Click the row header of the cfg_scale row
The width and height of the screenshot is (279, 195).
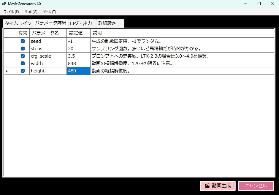[10, 56]
